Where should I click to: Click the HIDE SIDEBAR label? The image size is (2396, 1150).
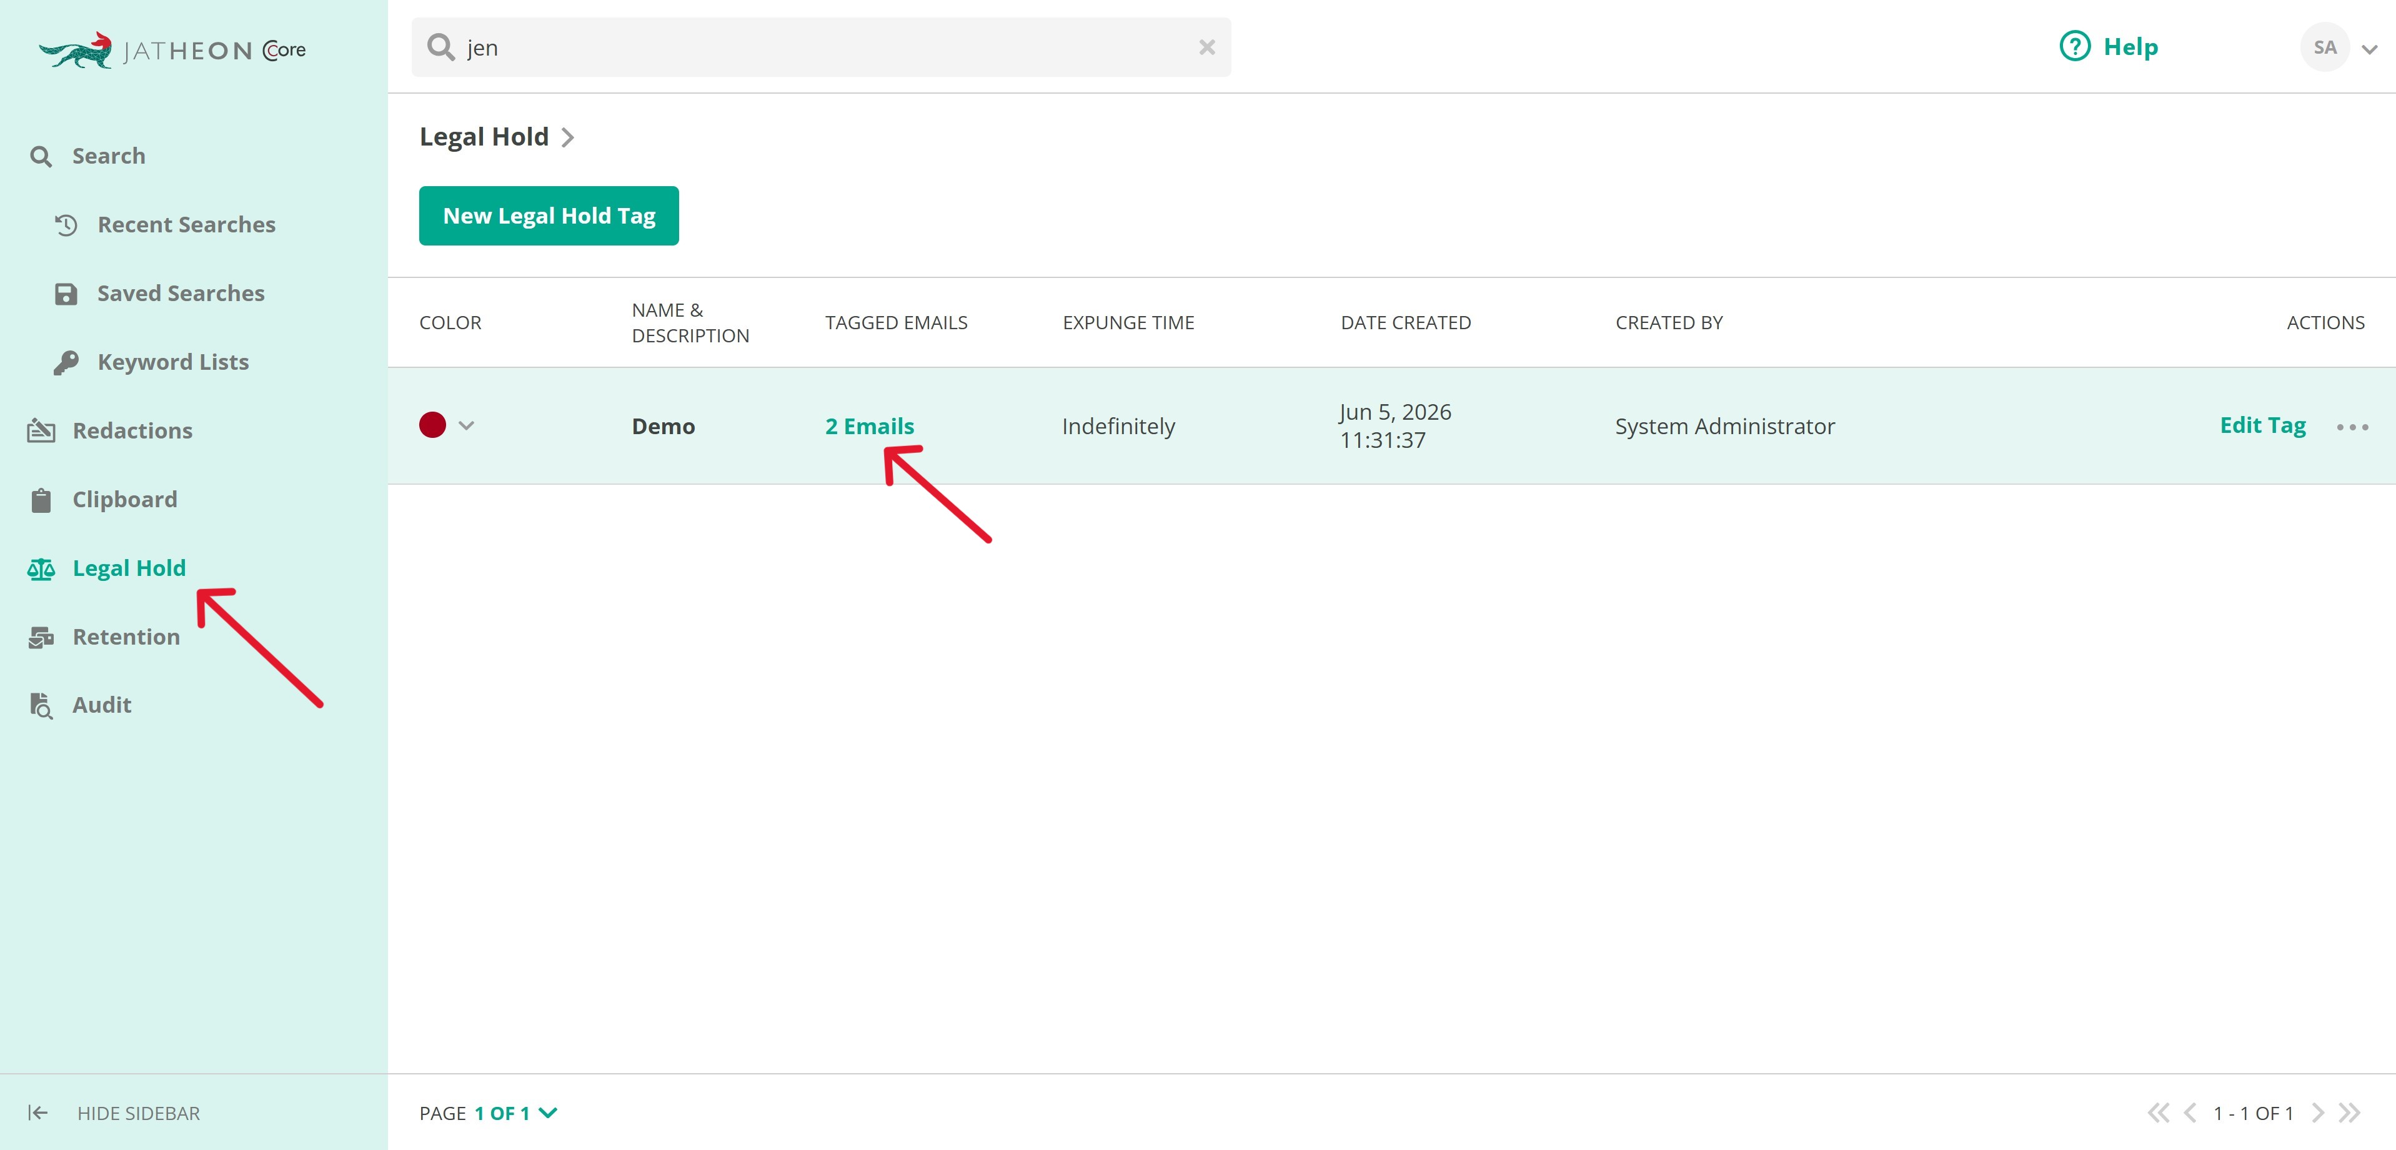pyautogui.click(x=139, y=1113)
